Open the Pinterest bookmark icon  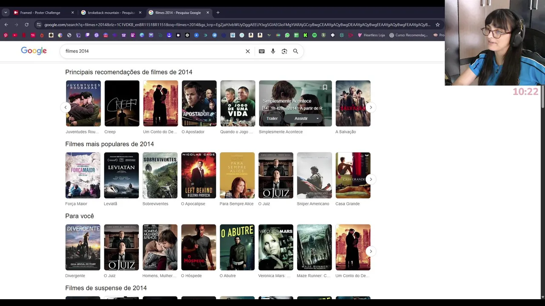coord(5,35)
